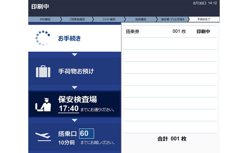The height and width of the screenshot is (153, 248).
Task: Select the 領収書・マイル手続き step
Action: (x=172, y=19)
